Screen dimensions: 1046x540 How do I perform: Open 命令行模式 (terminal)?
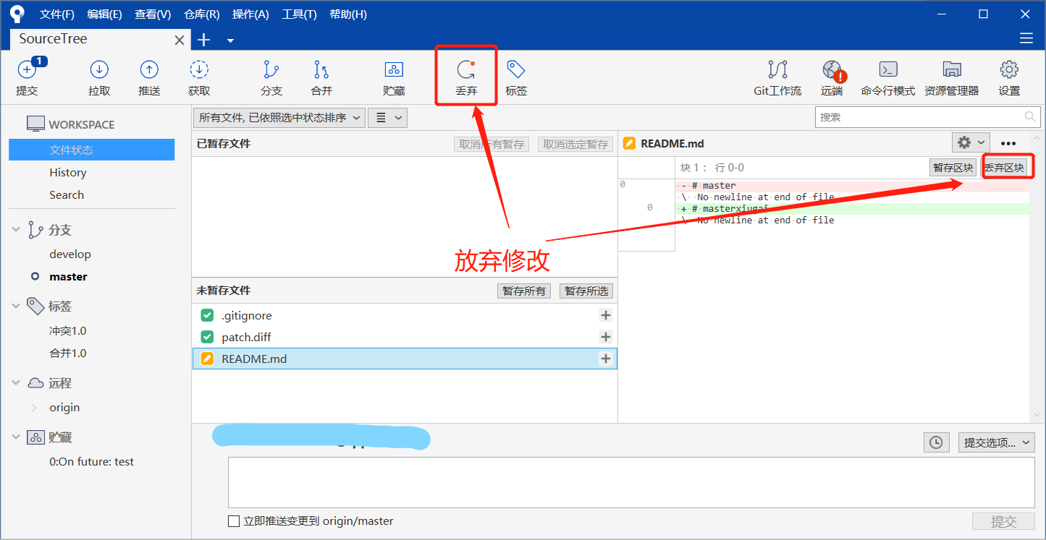tap(888, 77)
